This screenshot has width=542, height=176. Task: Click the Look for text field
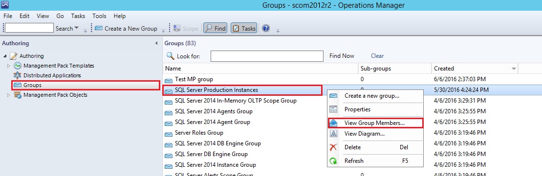click(267, 56)
